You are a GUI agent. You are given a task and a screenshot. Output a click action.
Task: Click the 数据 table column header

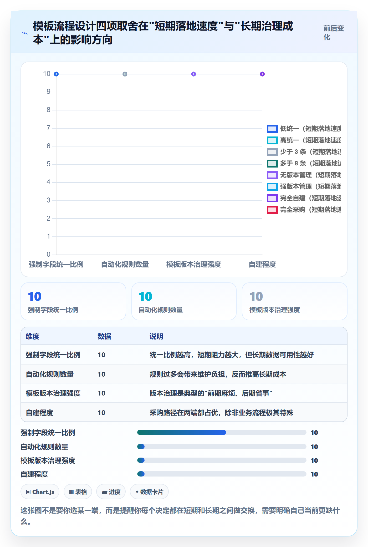[x=104, y=336]
